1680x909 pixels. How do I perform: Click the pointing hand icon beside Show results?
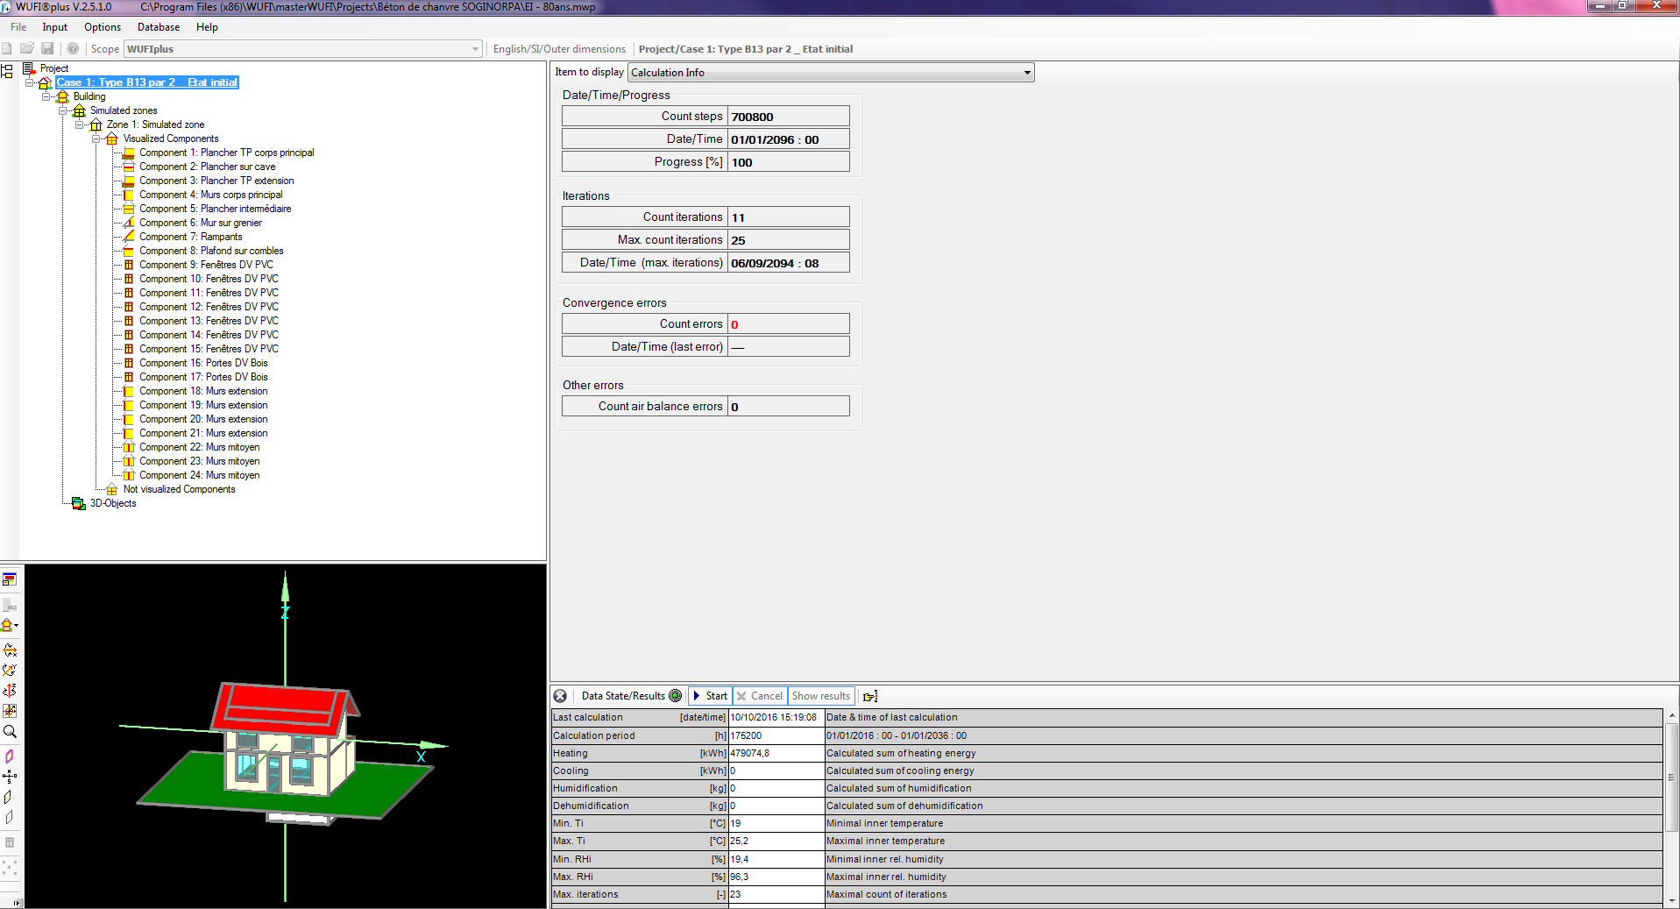(x=870, y=696)
